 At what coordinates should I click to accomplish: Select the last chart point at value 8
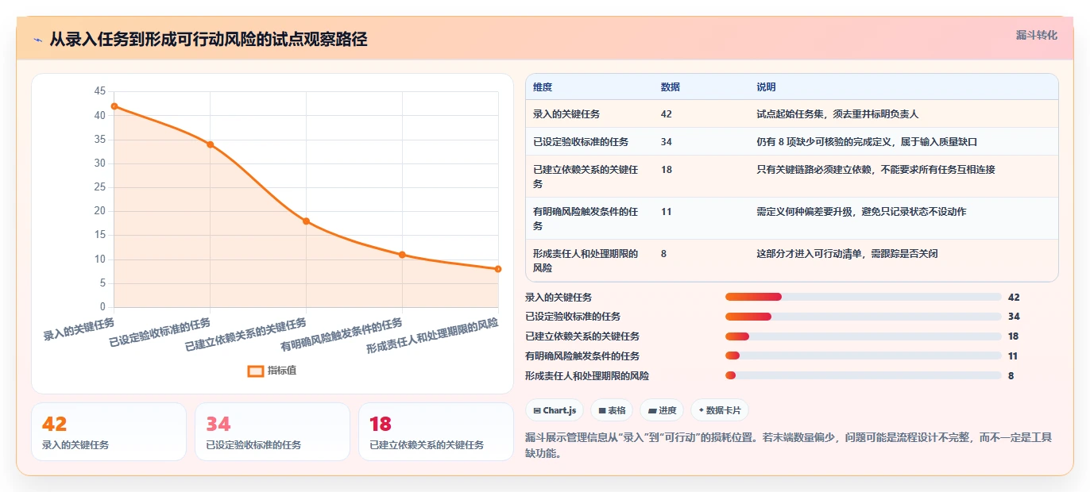pyautogui.click(x=498, y=269)
